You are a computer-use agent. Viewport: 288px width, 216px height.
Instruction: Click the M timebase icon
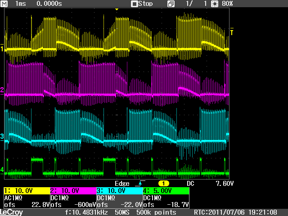click(x=4, y=4)
